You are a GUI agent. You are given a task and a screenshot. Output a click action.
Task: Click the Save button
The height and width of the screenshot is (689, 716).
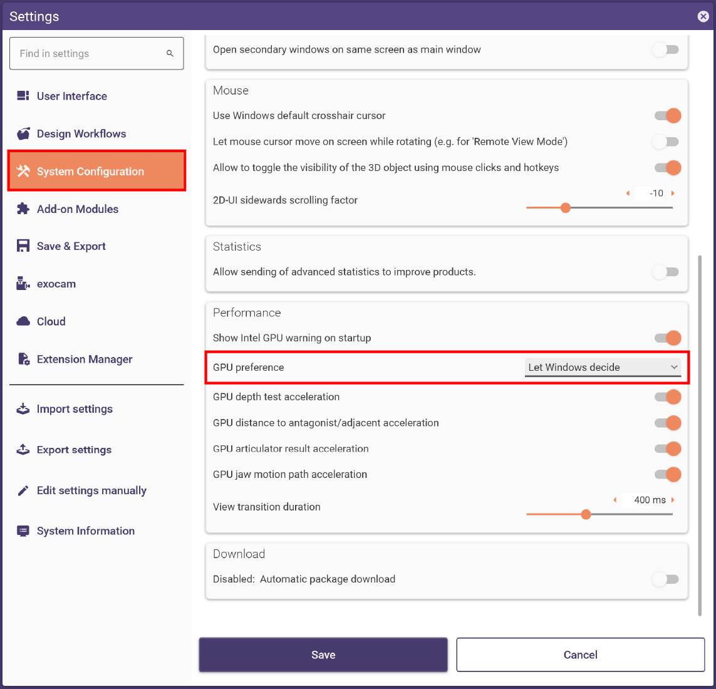click(x=323, y=655)
